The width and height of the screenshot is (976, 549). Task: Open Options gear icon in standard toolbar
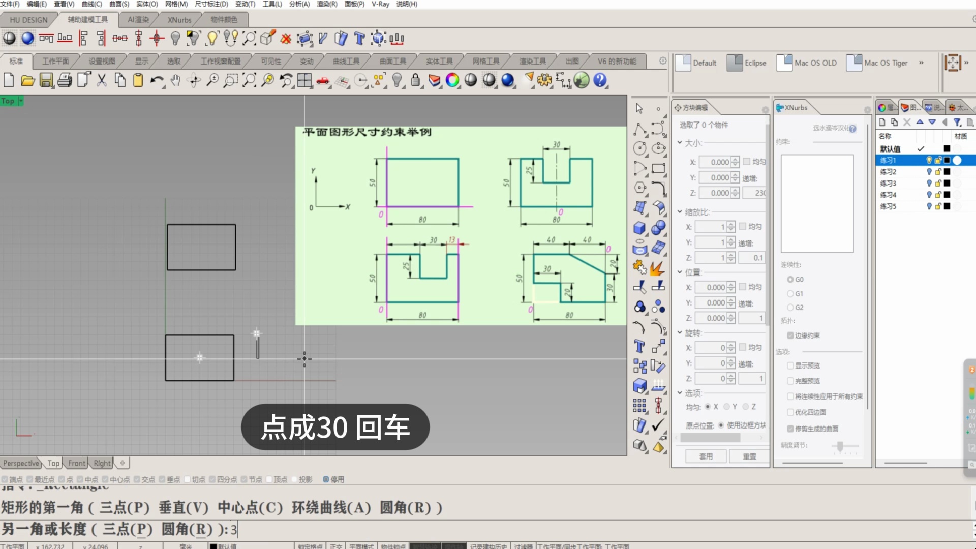click(544, 80)
